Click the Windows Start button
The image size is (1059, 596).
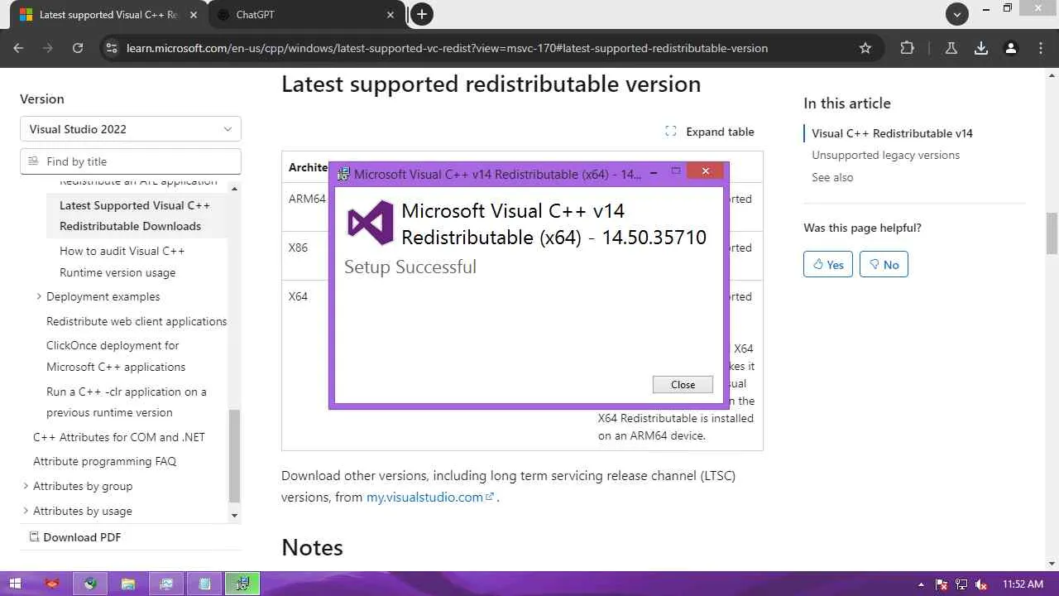pyautogui.click(x=15, y=584)
